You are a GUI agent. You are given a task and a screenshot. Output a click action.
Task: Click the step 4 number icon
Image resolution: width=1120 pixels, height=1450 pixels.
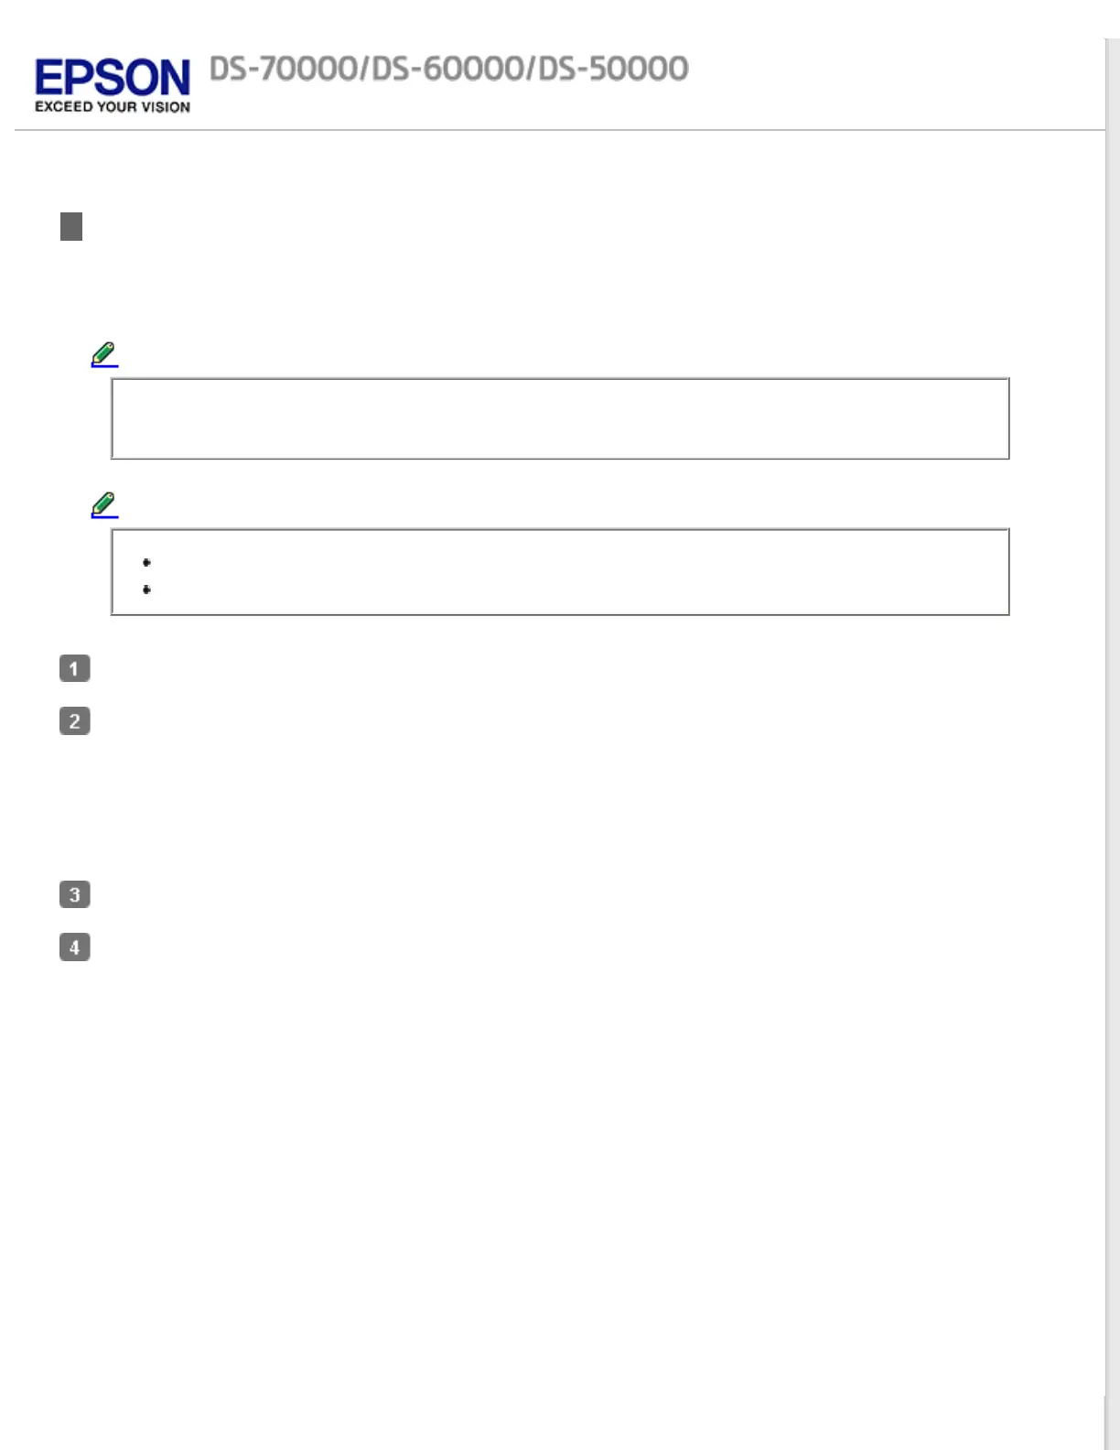pos(75,947)
